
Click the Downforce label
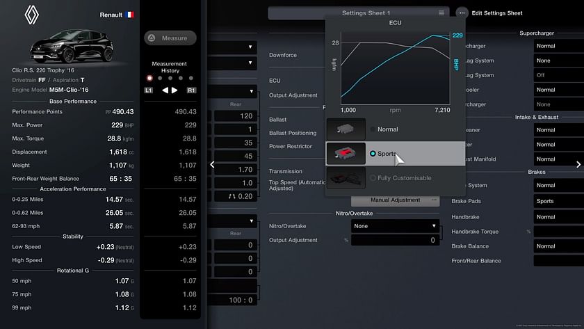click(283, 55)
